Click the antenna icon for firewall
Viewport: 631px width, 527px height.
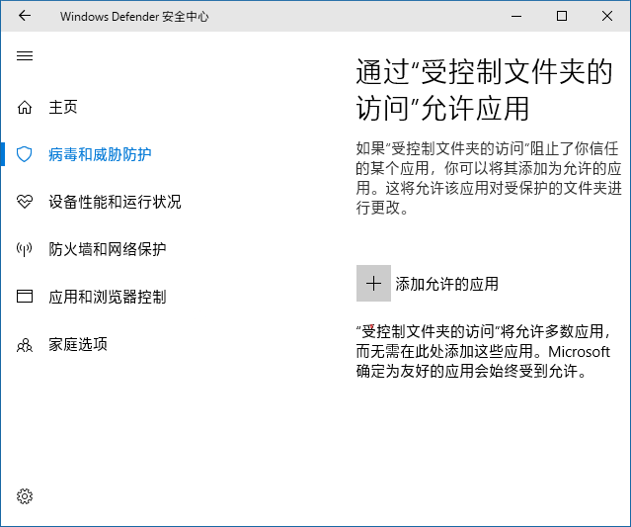pyautogui.click(x=24, y=249)
